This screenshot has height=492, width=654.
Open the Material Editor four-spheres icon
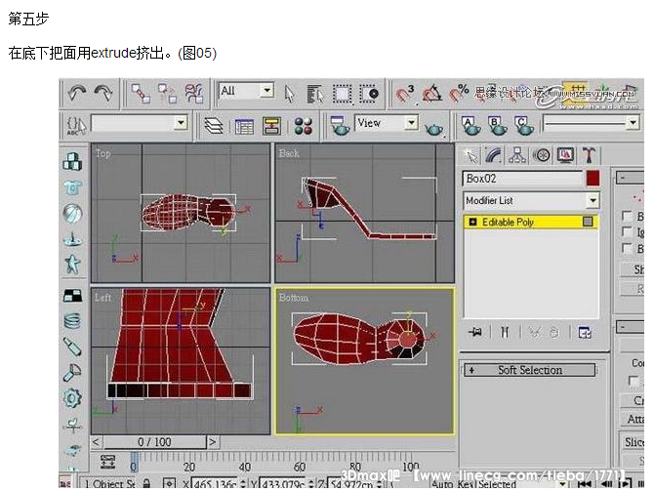click(303, 126)
